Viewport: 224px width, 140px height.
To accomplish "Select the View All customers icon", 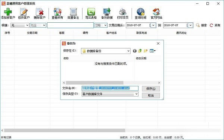I will pos(57,12).
